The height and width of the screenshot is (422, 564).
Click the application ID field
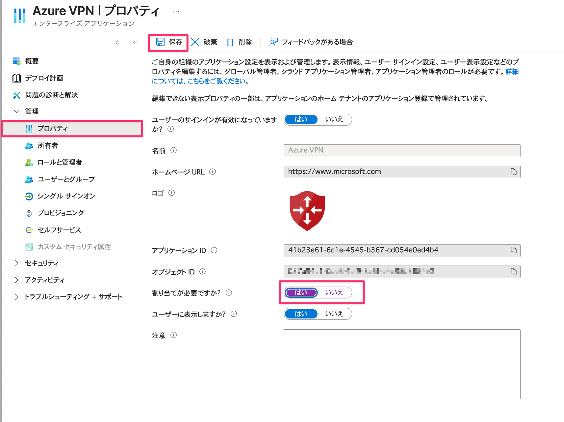coord(402,250)
